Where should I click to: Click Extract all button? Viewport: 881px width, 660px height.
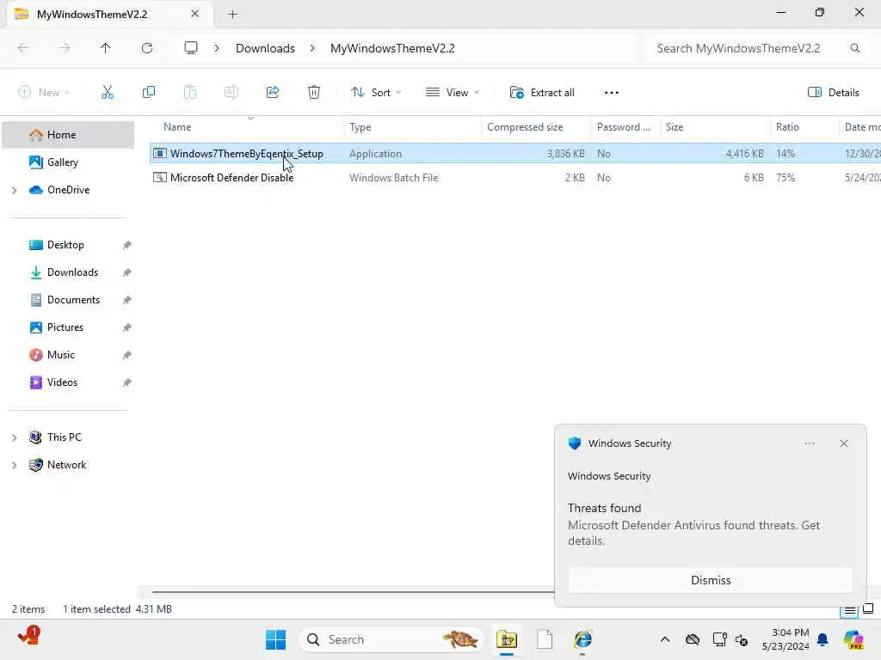tap(542, 93)
